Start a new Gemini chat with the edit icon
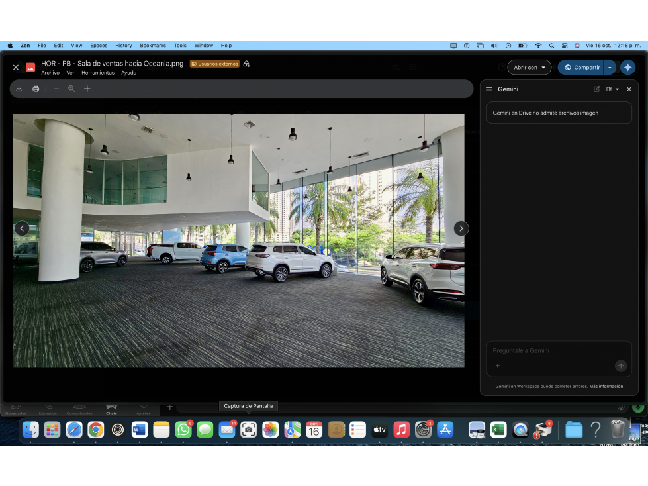 click(597, 89)
